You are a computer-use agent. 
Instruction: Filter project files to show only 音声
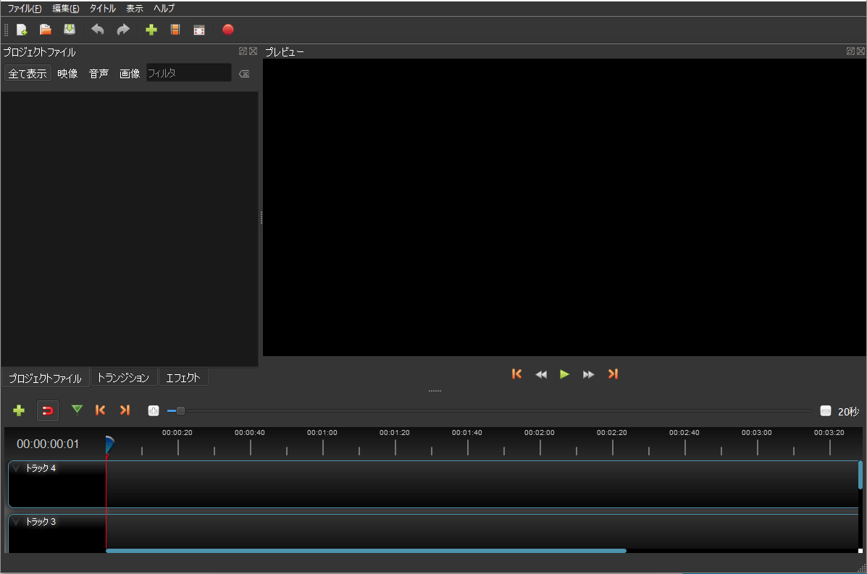coord(98,72)
